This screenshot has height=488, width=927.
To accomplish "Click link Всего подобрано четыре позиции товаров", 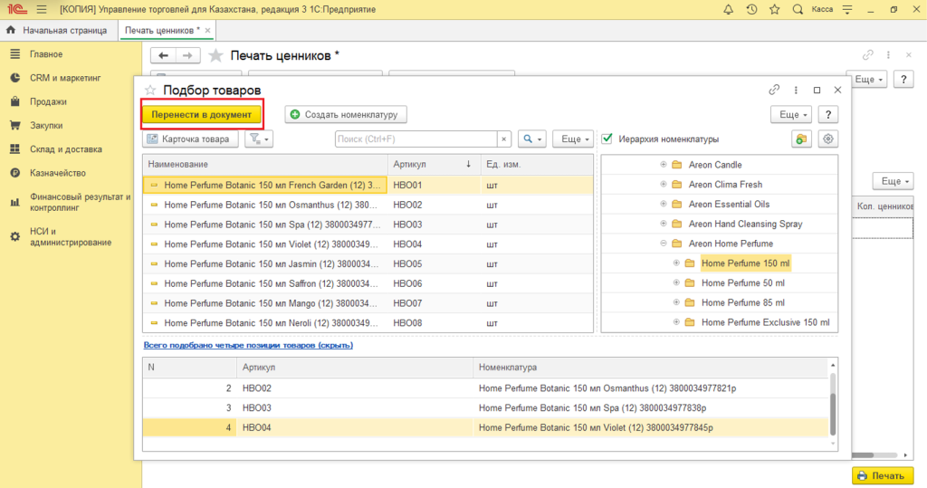I will pyautogui.click(x=248, y=345).
